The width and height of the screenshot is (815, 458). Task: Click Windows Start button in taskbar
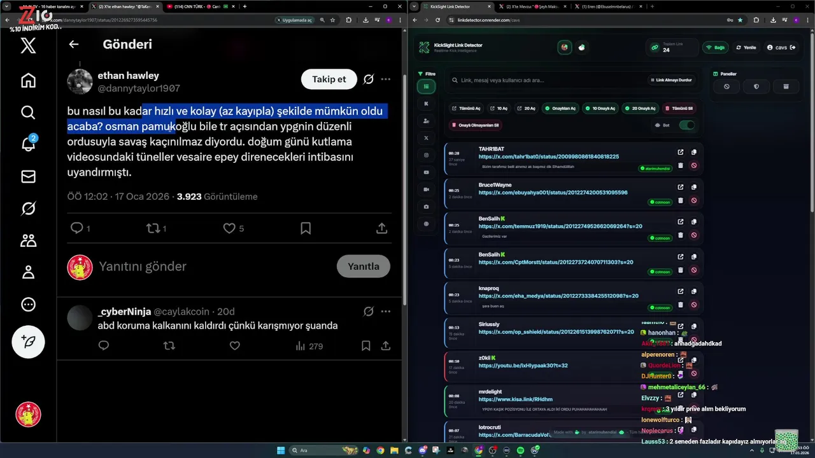(x=281, y=450)
